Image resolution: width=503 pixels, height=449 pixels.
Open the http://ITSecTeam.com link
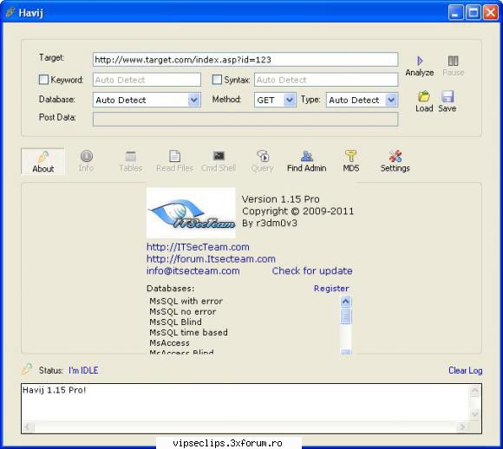198,247
